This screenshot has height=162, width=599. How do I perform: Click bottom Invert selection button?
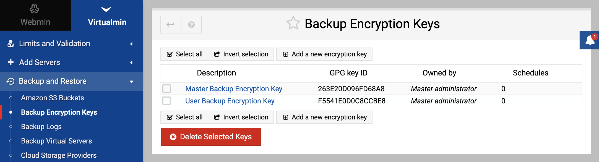click(241, 117)
